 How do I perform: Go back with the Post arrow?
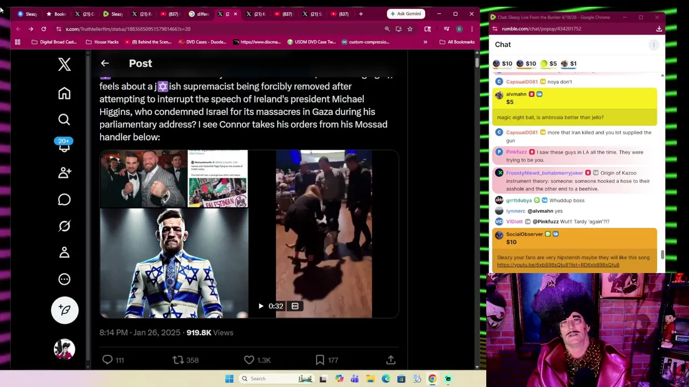click(105, 63)
